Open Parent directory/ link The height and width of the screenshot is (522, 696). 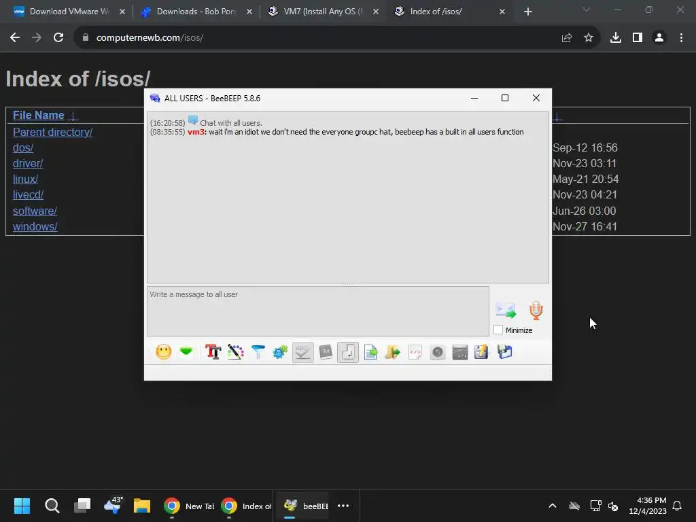[x=52, y=133]
